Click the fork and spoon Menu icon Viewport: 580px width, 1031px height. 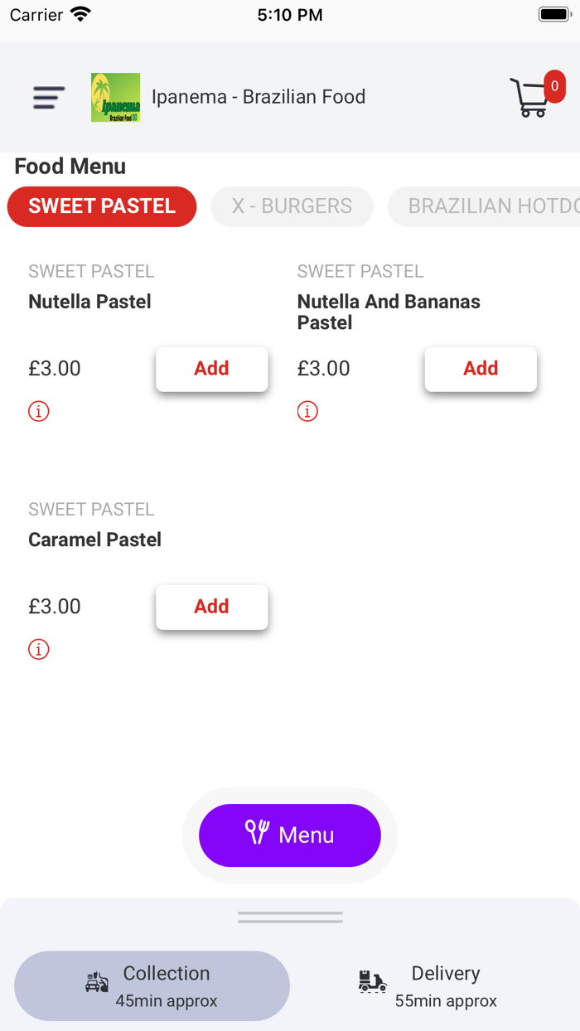(x=257, y=832)
